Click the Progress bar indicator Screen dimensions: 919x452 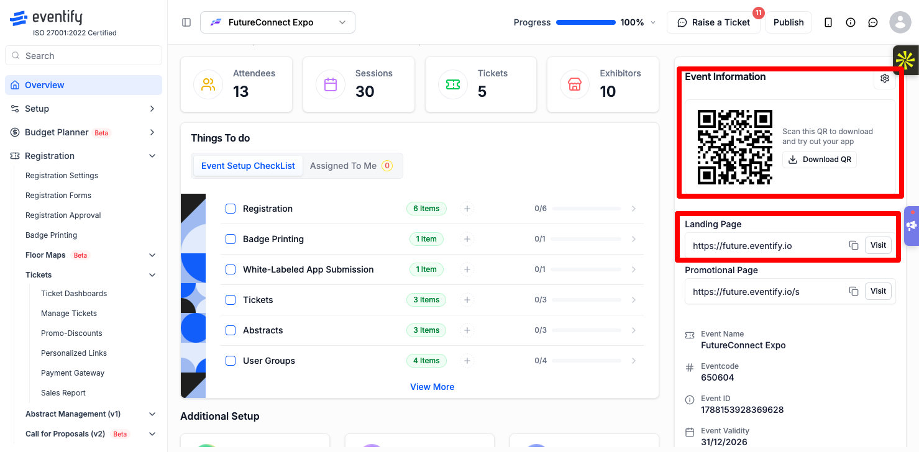point(586,22)
